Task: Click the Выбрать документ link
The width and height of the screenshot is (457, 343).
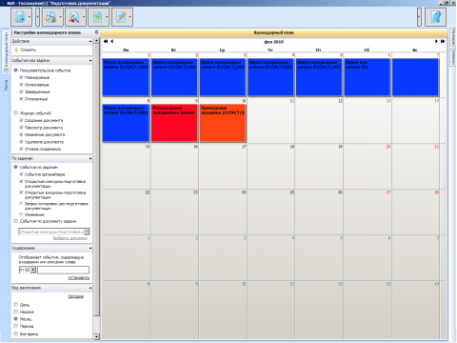Action: click(70, 238)
